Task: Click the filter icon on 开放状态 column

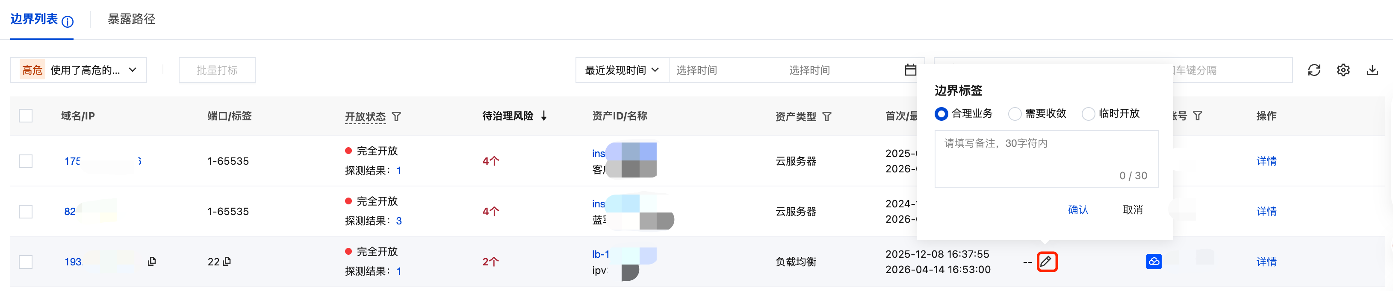Action: (x=396, y=116)
